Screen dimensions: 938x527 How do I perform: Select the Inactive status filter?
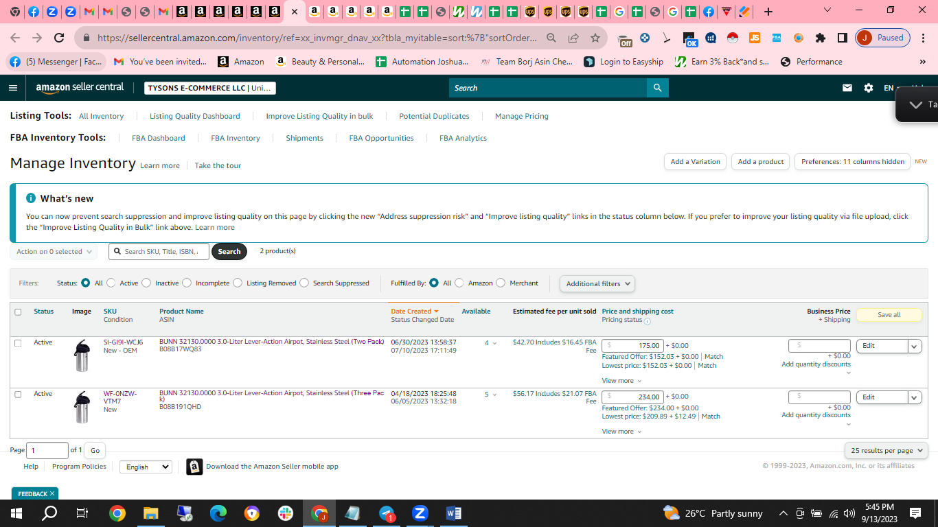(146, 283)
